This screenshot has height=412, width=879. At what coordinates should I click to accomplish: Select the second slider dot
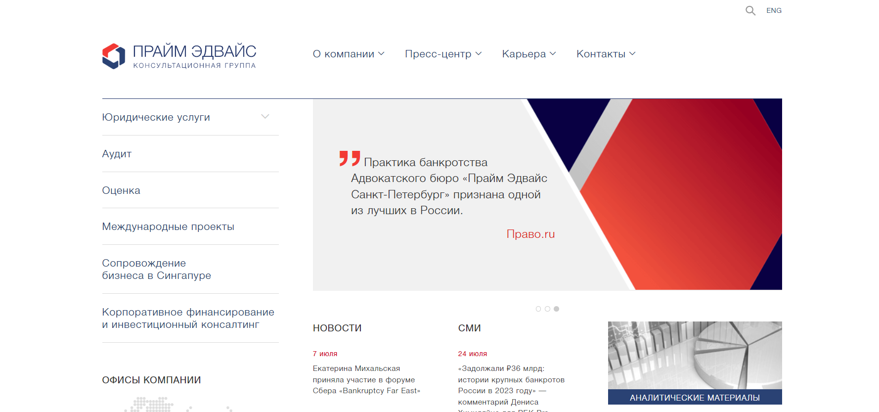click(547, 309)
